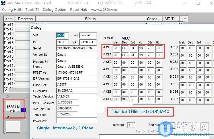This screenshot has width=214, height=139.
Task: Open the Tools[T] menu
Action: [32, 9]
